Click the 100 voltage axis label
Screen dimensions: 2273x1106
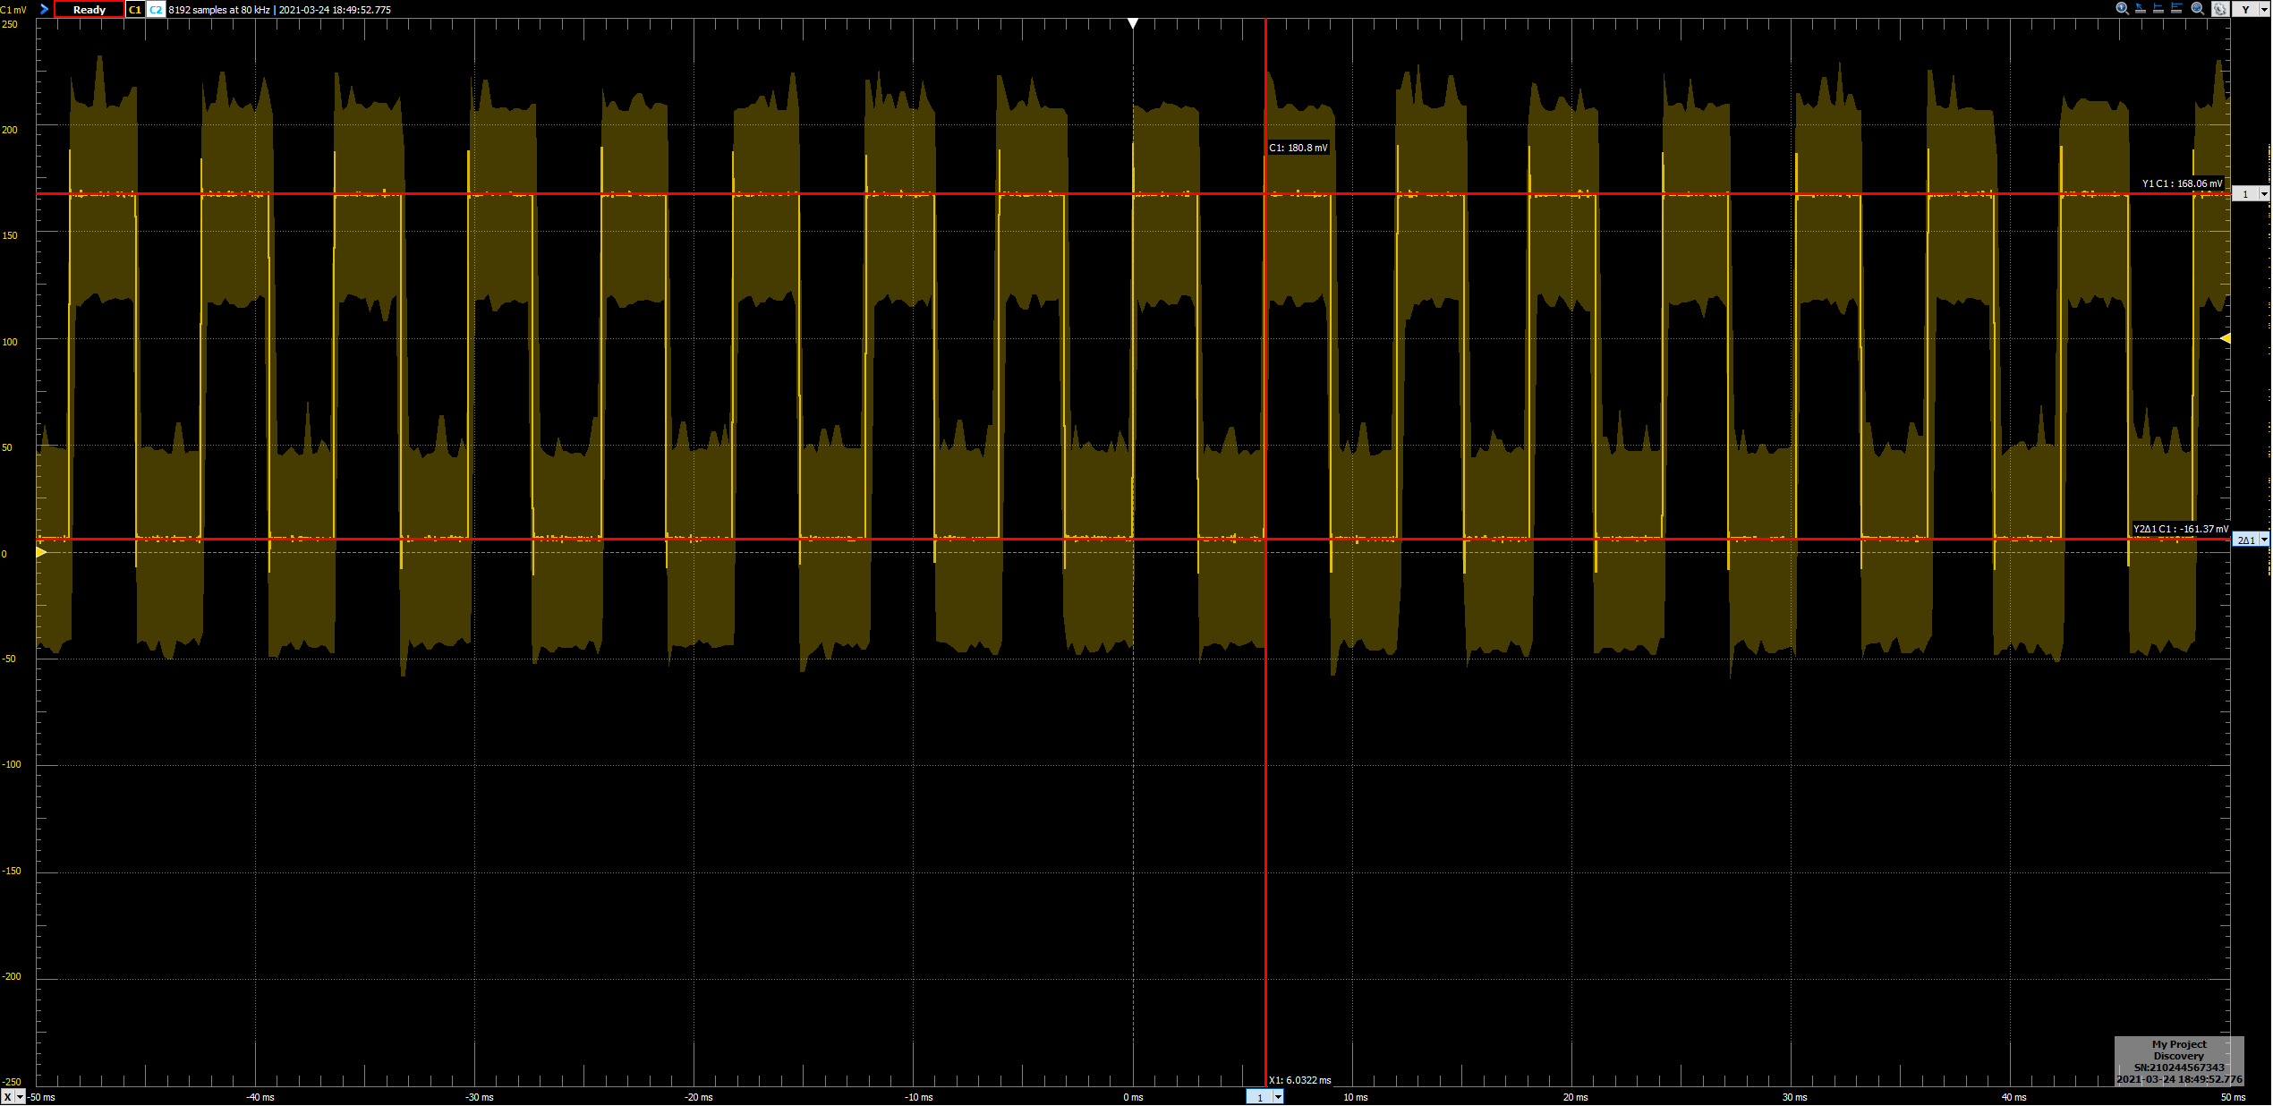click(9, 342)
